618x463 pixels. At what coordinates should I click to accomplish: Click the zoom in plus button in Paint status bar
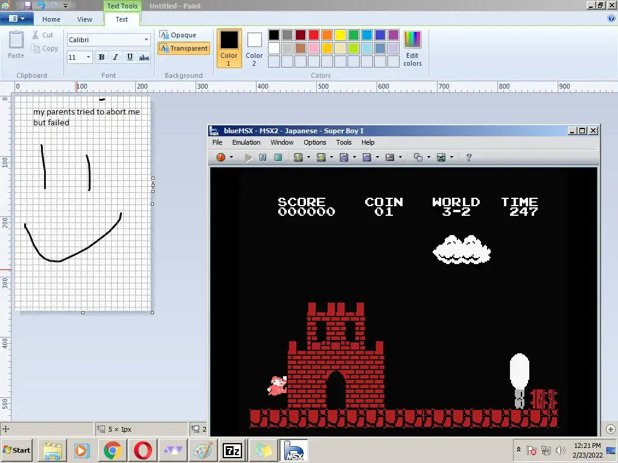click(611, 429)
